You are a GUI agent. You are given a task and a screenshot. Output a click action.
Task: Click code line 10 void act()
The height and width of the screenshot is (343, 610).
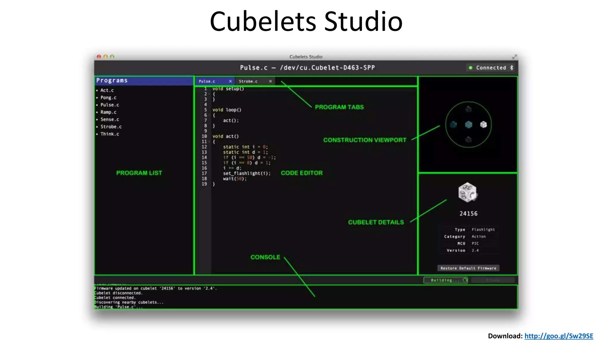(x=225, y=136)
